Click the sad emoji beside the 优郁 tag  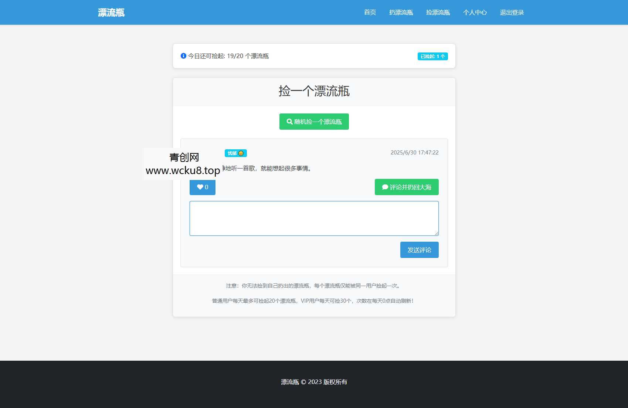(242, 153)
